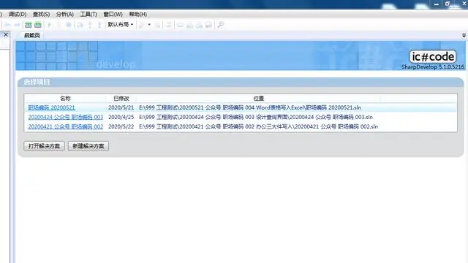Viewport: 468px width, 263px height.
Task: Click the second green Build project icon
Action: pyautogui.click(x=38, y=25)
